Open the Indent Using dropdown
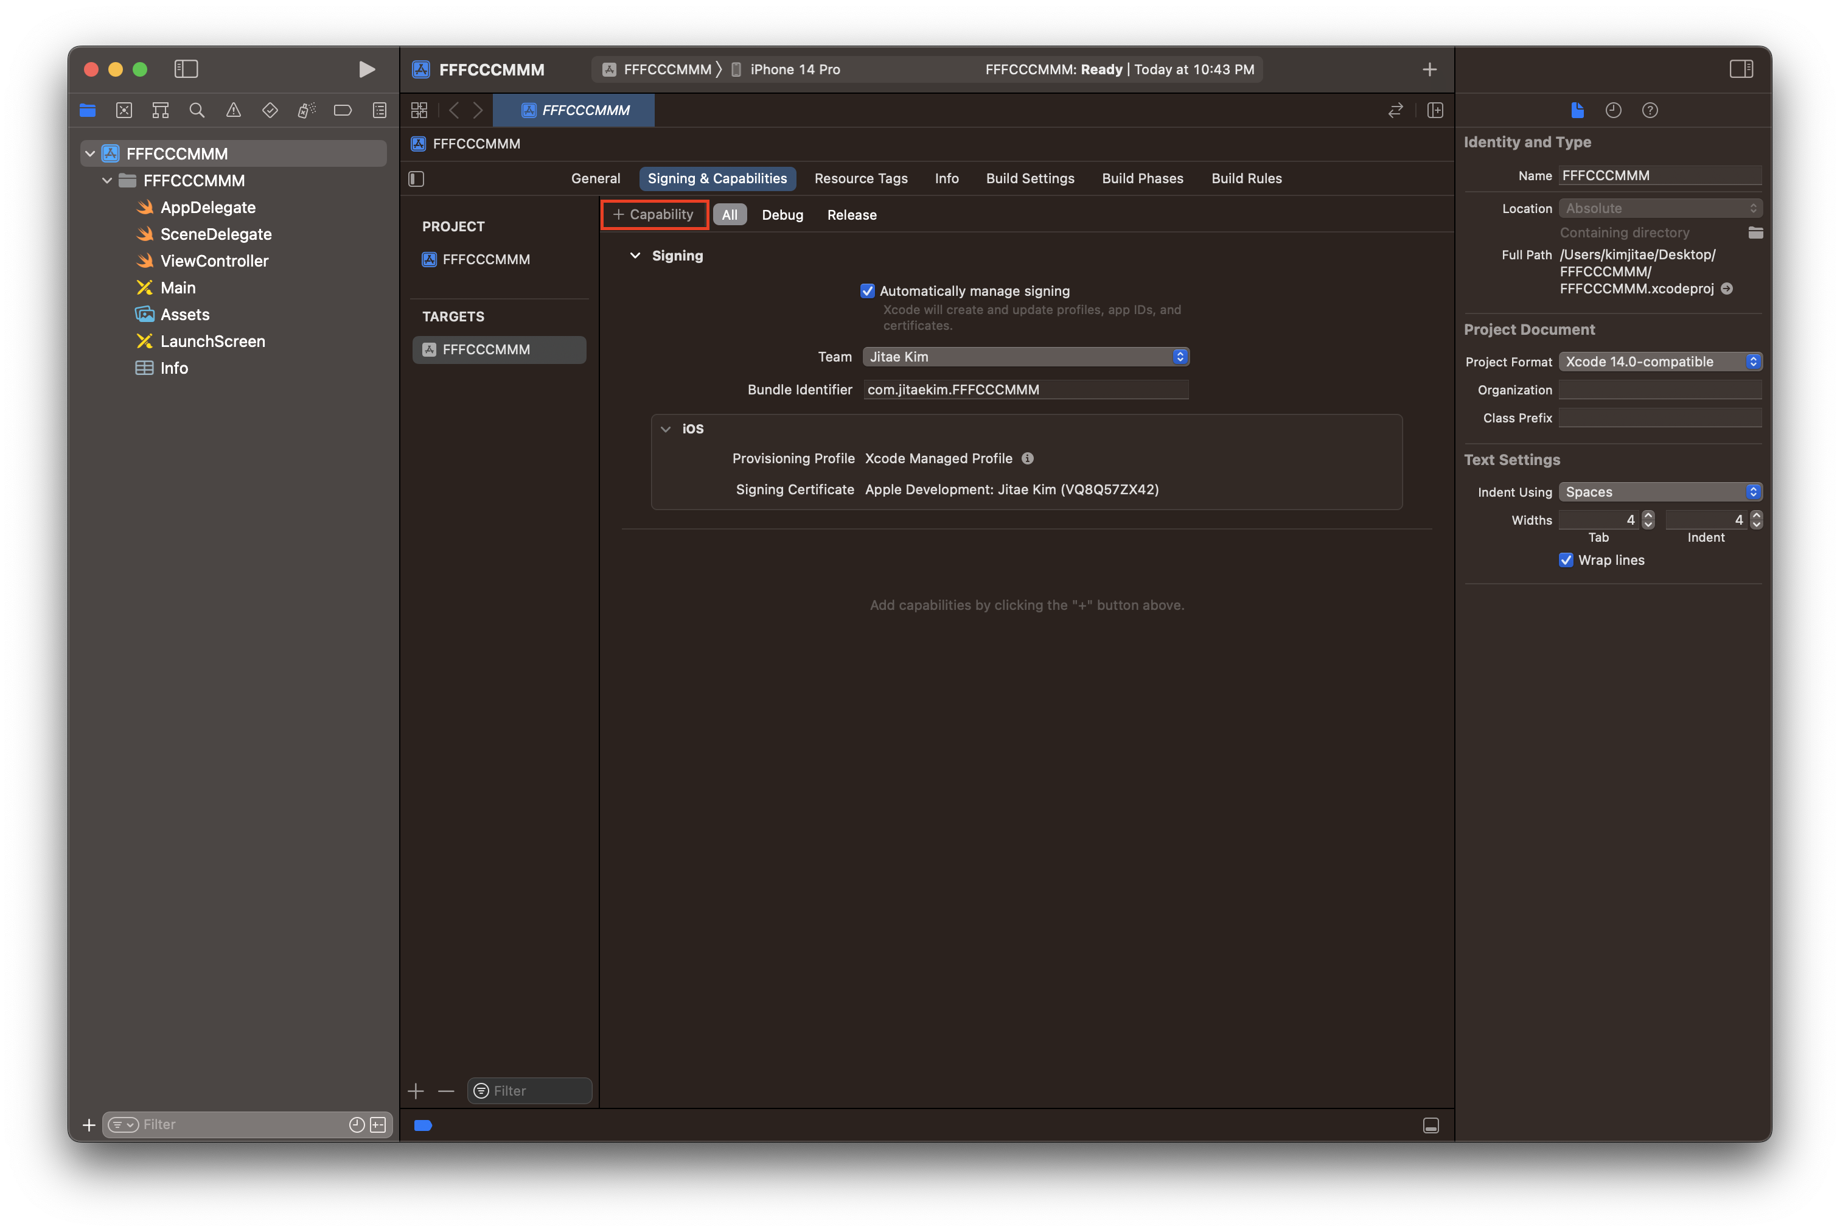 pyautogui.click(x=1660, y=492)
